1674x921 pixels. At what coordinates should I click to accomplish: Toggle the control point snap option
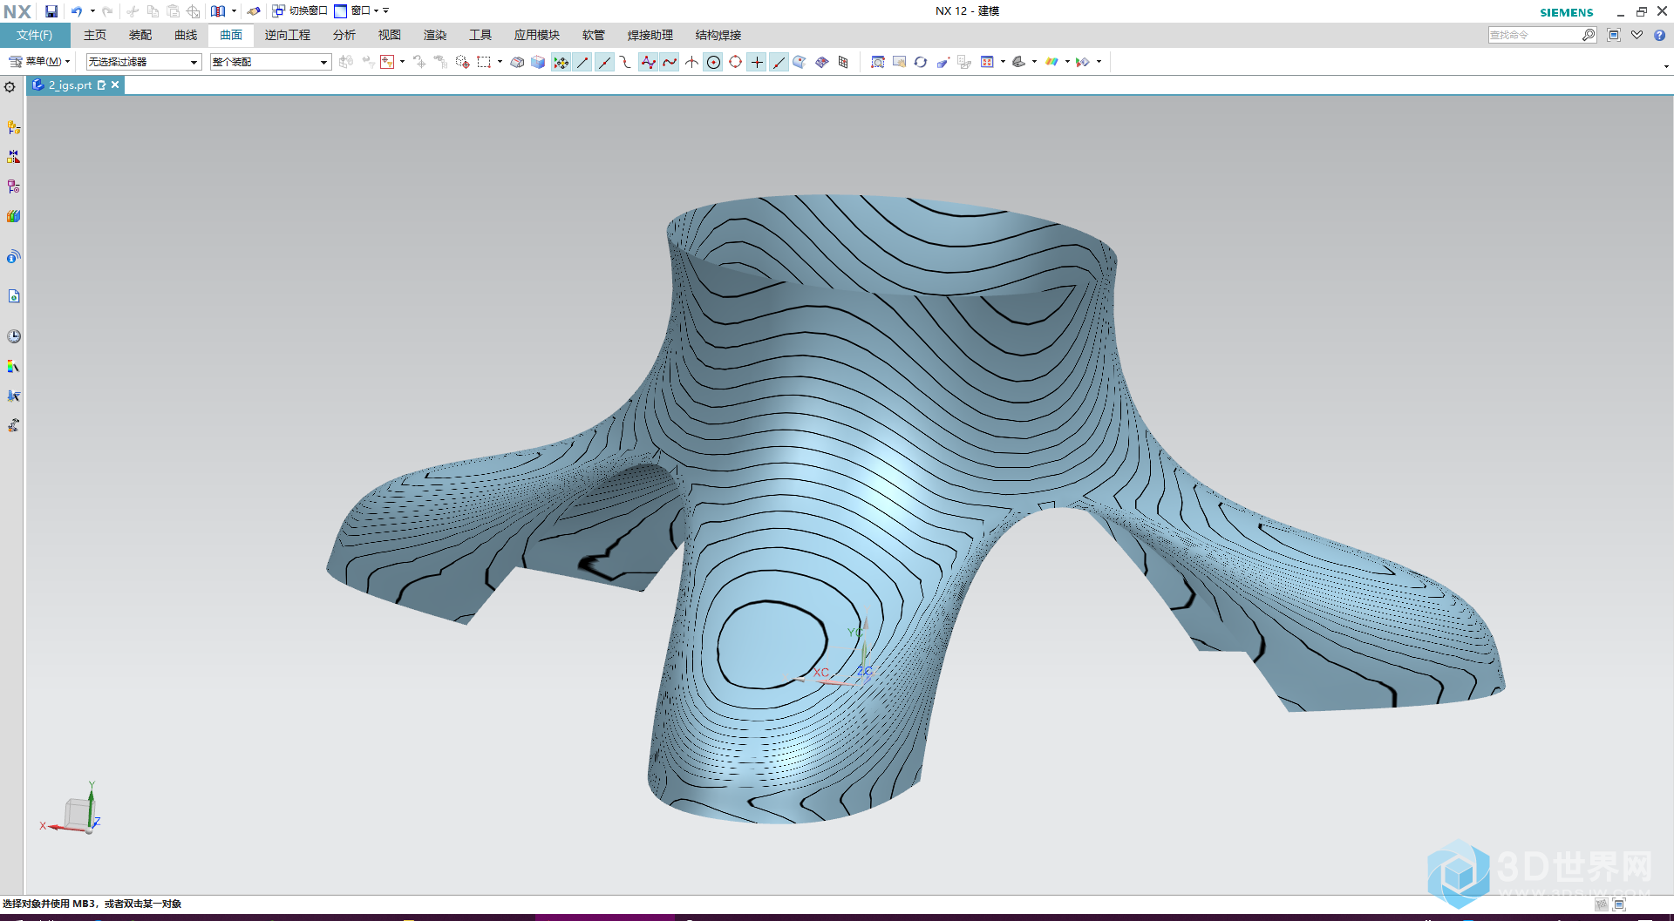tap(626, 62)
